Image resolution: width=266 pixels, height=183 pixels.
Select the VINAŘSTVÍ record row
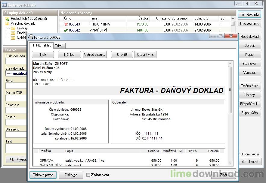(x=145, y=30)
